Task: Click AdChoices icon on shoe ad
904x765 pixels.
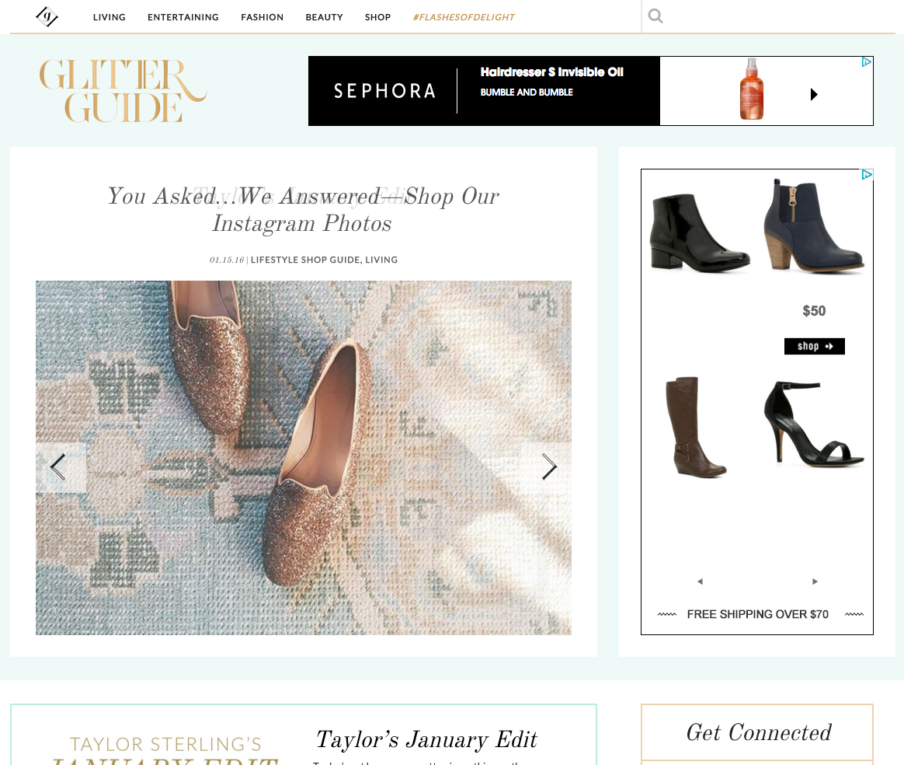Action: [867, 174]
